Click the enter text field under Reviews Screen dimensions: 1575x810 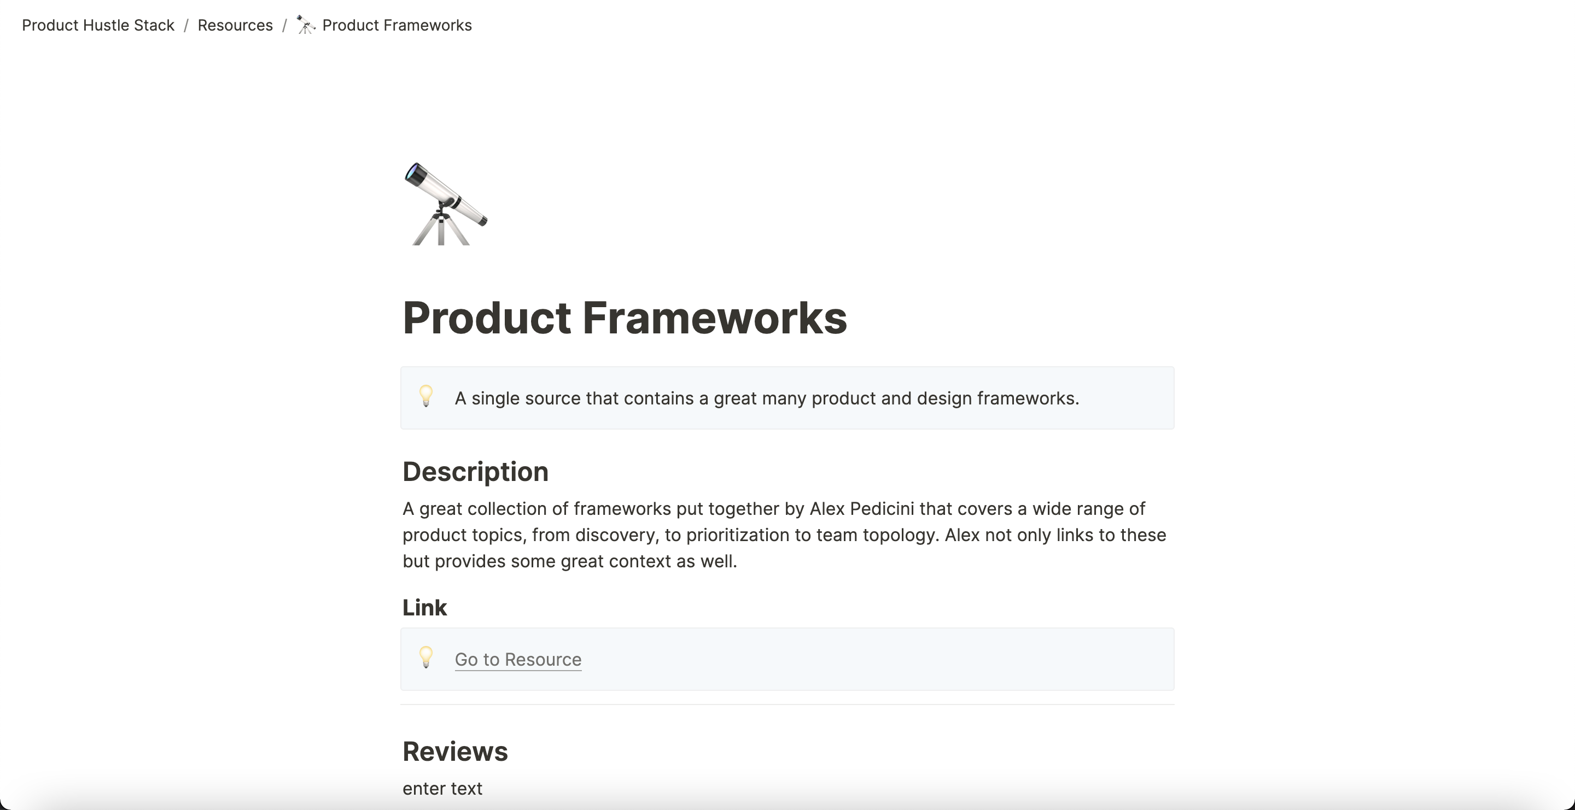coord(442,788)
